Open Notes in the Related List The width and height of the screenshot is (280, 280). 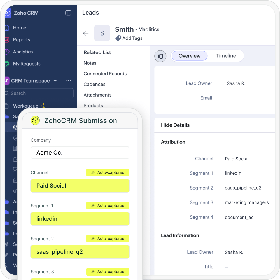[90, 63]
